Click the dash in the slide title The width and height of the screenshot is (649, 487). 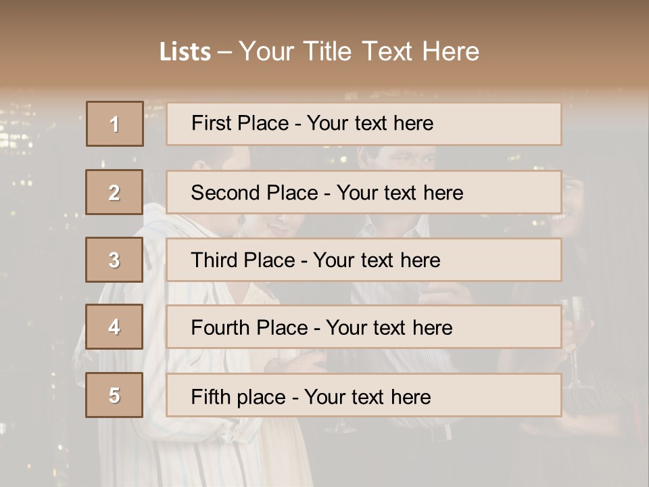[224, 52]
